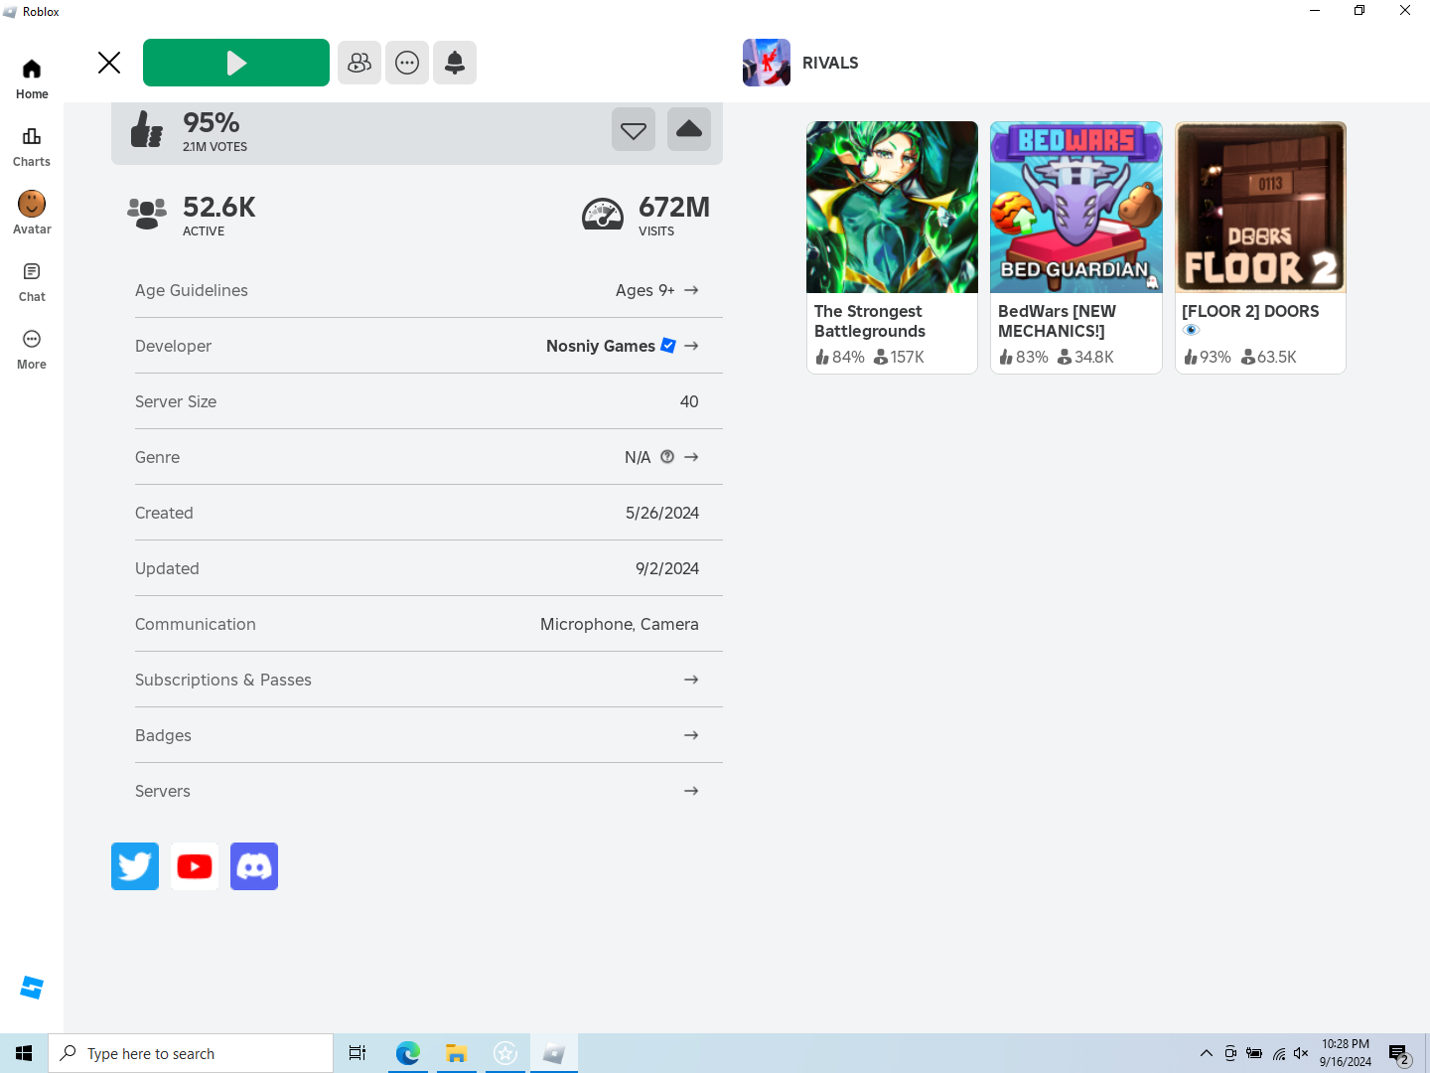Image resolution: width=1430 pixels, height=1073 pixels.
Task: Open Chat in the sidebar
Action: 32,282
